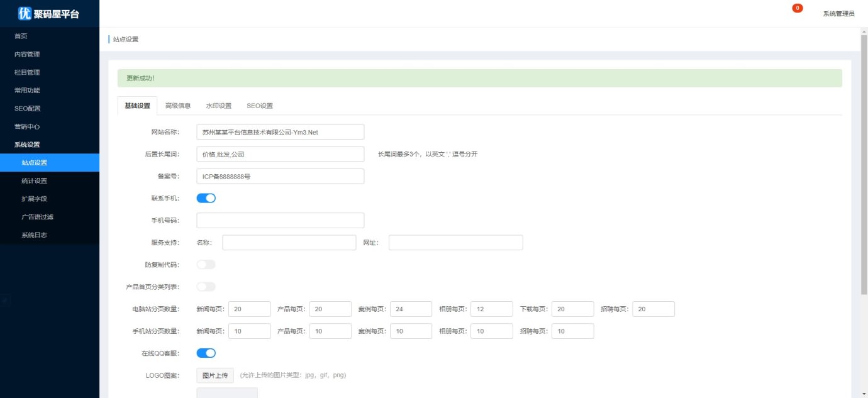Switch to the 水印设置 tab
Image resolution: width=868 pixels, height=398 pixels.
click(219, 106)
